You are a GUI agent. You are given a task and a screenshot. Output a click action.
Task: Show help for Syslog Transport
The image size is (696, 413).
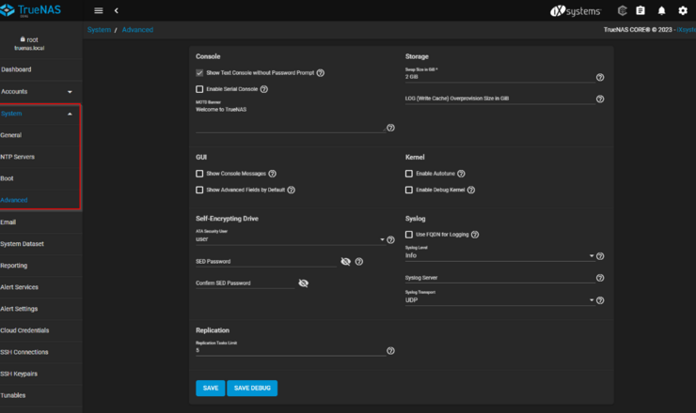click(x=600, y=300)
